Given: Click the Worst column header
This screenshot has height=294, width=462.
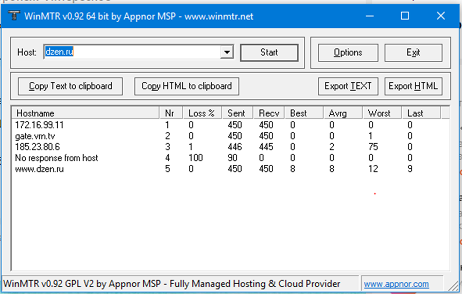Looking at the screenshot, I should 382,113.
